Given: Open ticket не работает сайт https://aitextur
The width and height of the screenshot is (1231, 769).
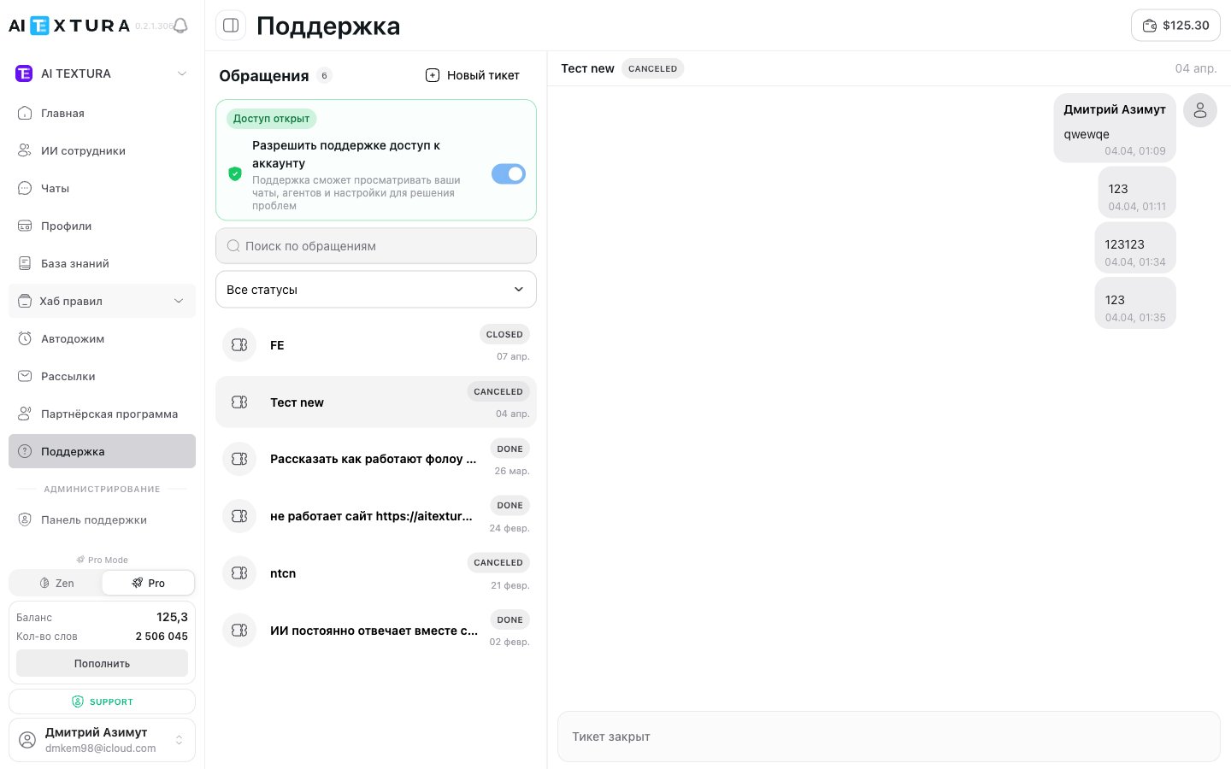Looking at the screenshot, I should [x=376, y=516].
